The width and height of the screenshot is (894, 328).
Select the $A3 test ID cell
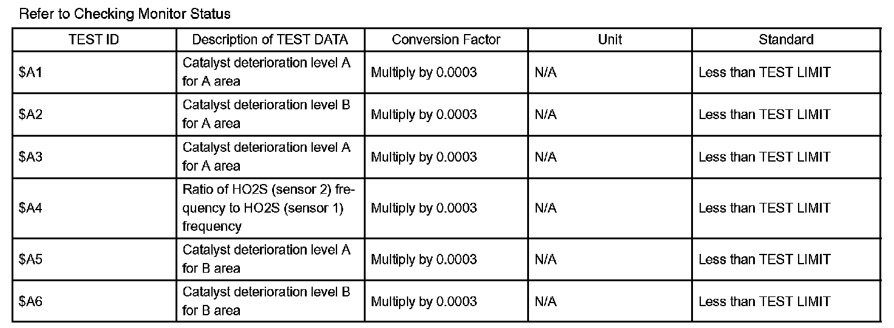pyautogui.click(x=94, y=157)
